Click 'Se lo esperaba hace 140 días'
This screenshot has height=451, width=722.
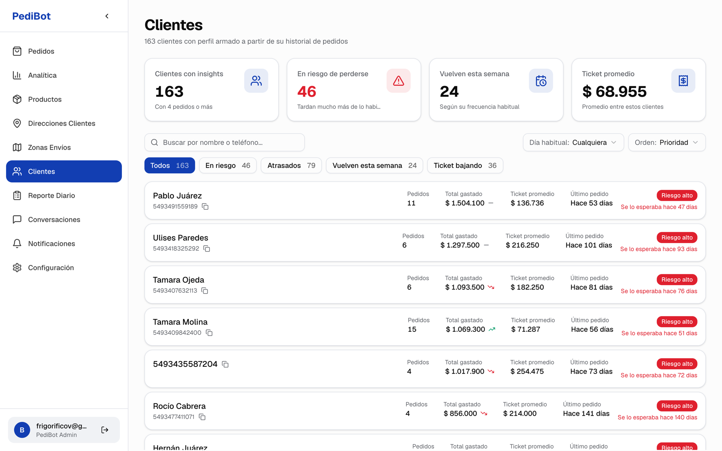(657, 418)
